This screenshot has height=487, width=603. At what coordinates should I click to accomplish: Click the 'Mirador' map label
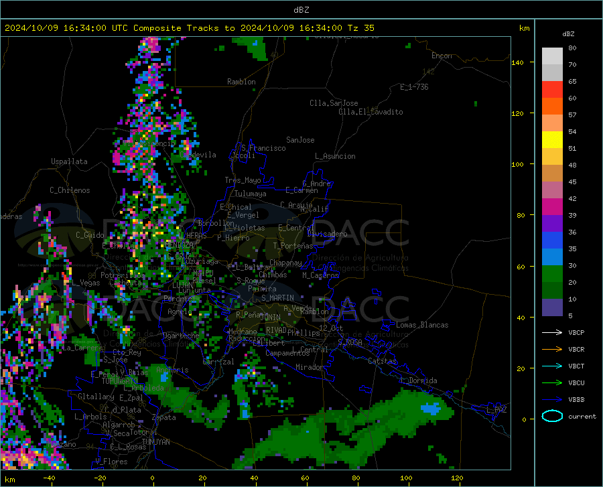point(310,367)
